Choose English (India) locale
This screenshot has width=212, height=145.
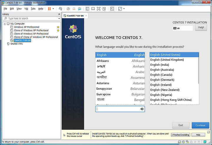174,65
